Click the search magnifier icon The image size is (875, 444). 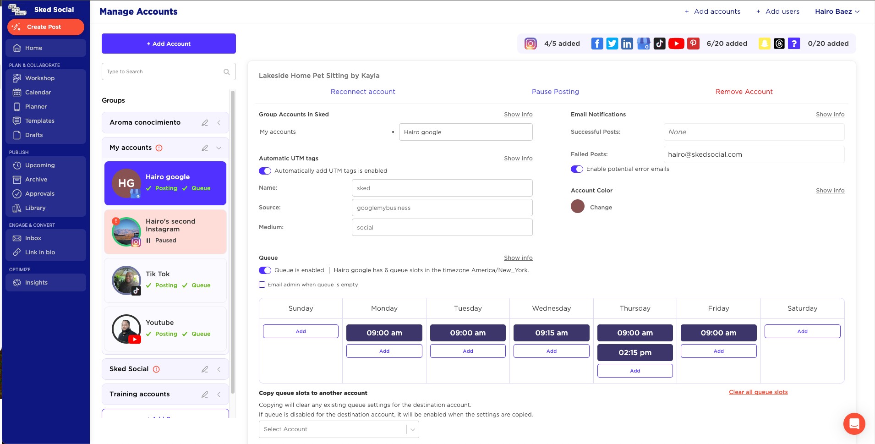pos(226,71)
